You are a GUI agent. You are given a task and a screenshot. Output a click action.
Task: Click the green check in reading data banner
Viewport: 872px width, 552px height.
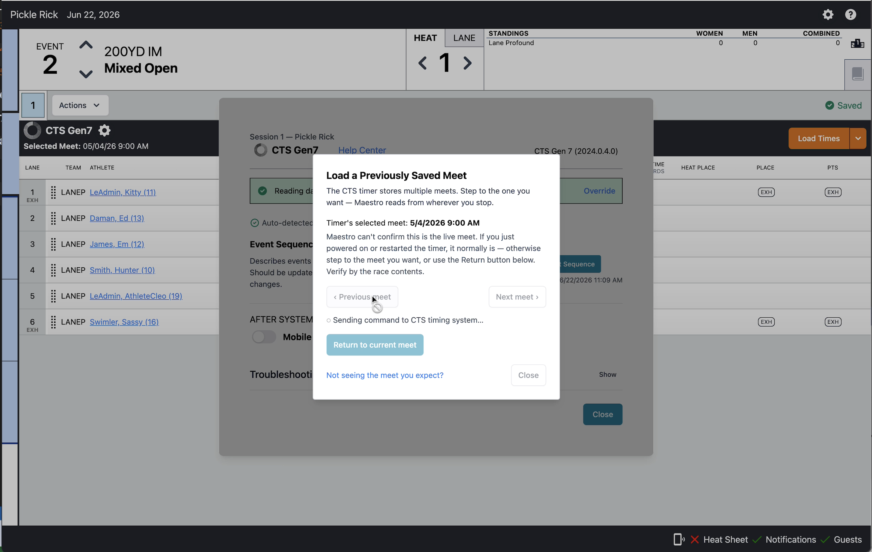click(262, 191)
